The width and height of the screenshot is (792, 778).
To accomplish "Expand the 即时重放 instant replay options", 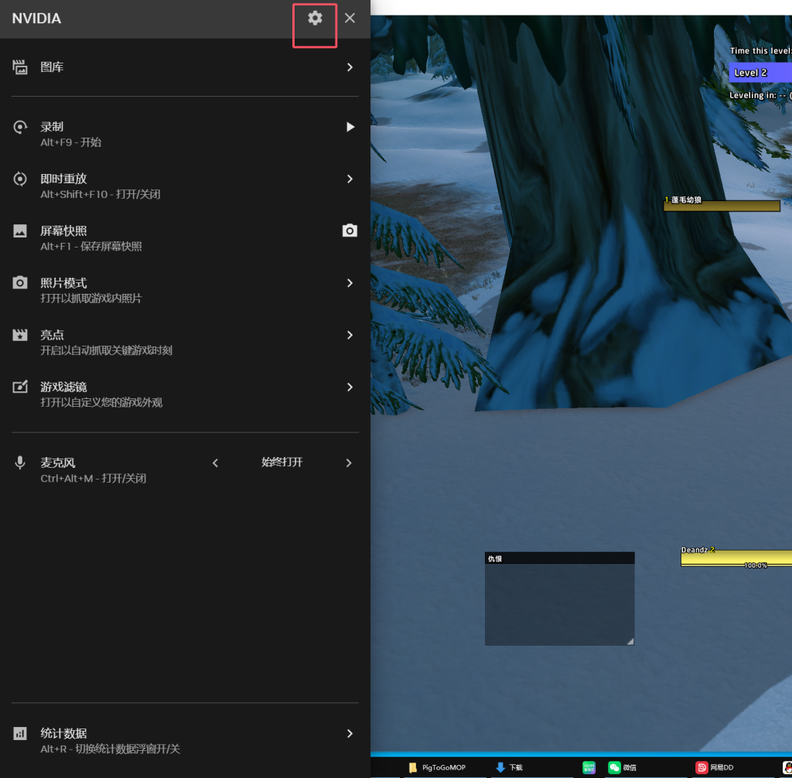I will click(x=350, y=179).
